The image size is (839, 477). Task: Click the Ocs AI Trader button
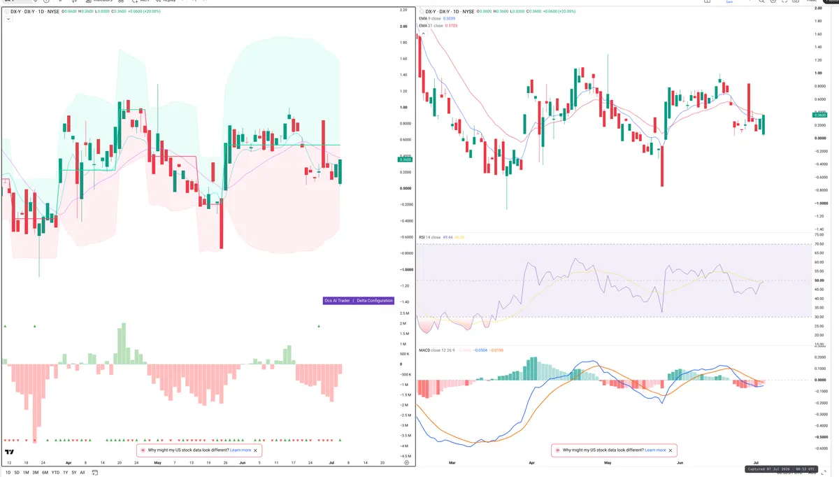point(337,300)
